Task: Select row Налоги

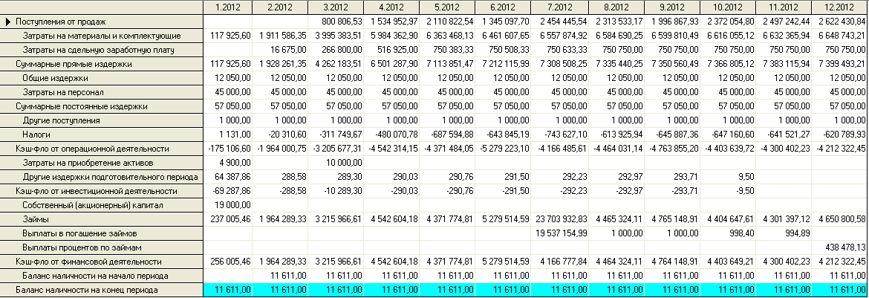Action: 102,135
